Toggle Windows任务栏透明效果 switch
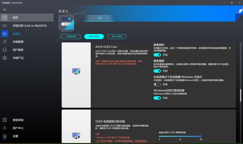Viewport: 243px width, 144px height. 157,98
